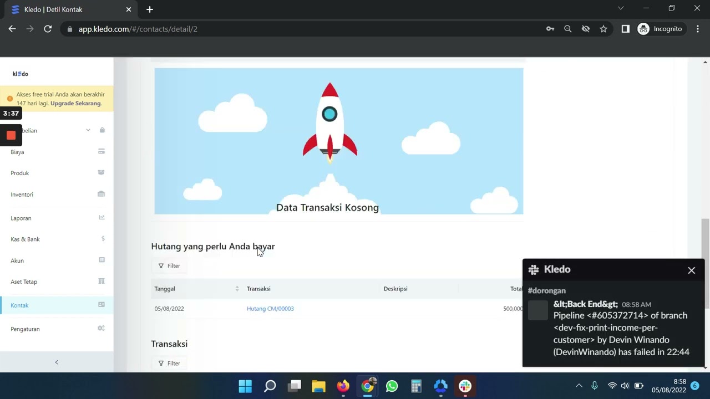Close the Kledo Slack notification

click(691, 270)
